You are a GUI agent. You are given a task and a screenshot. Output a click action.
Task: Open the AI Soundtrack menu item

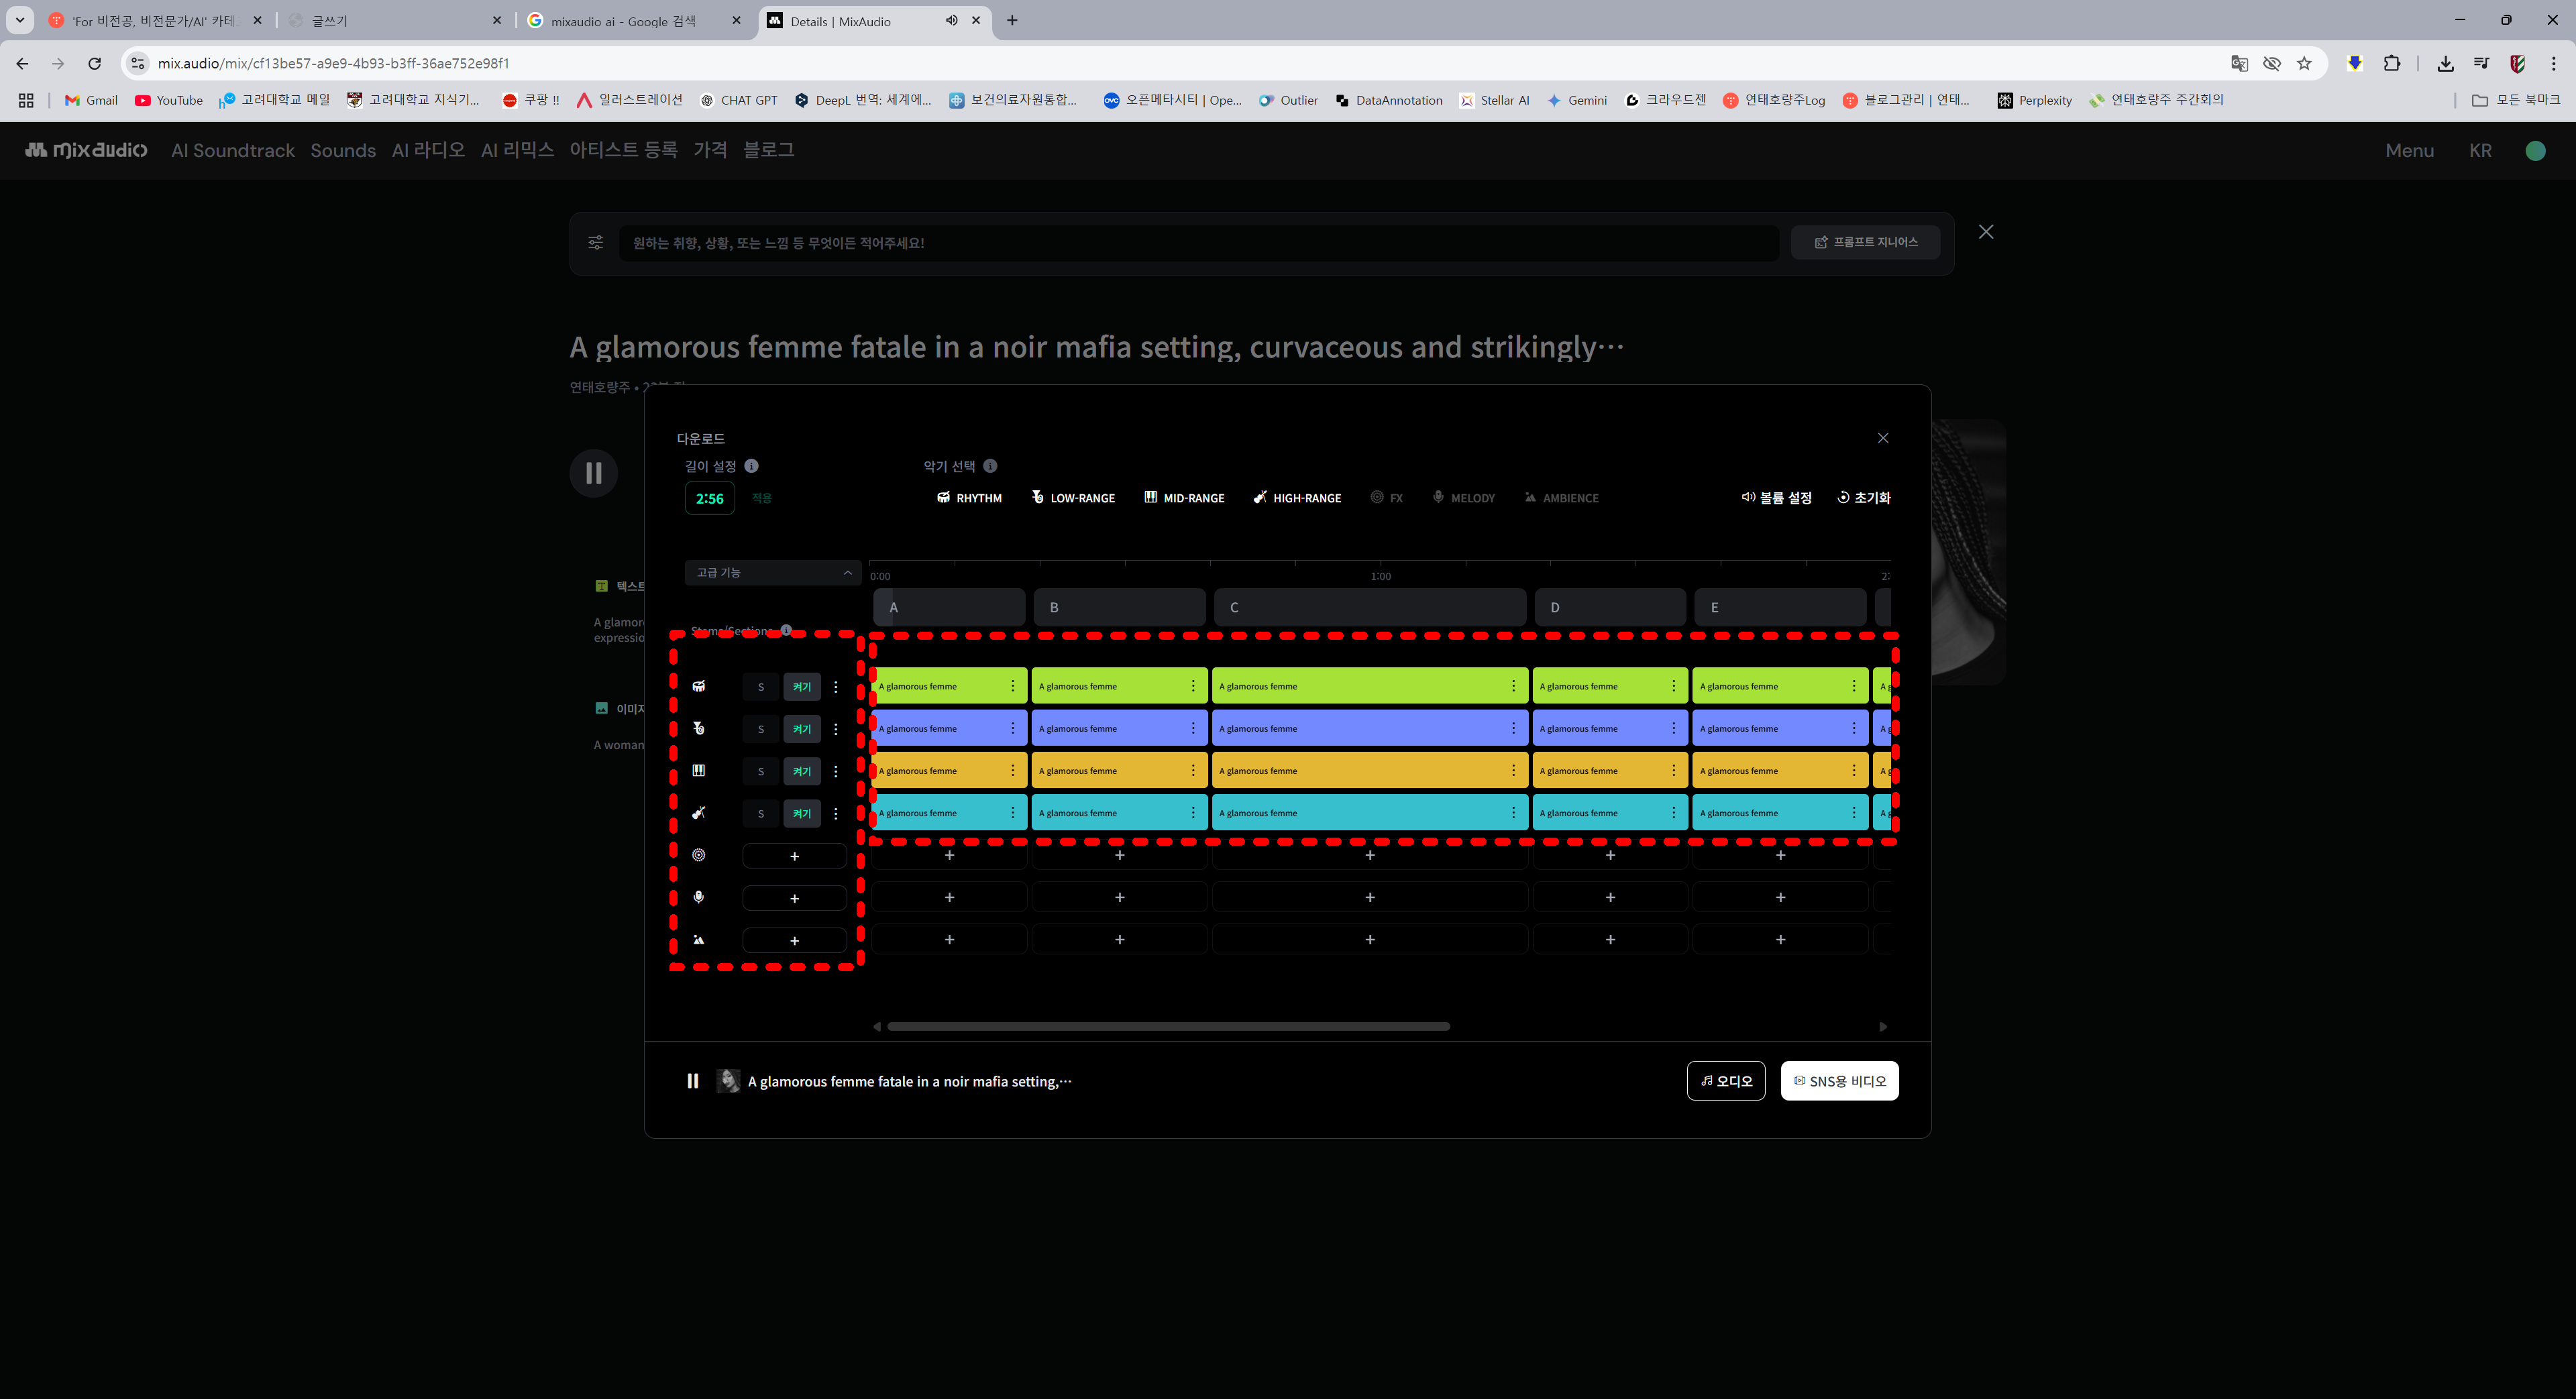coord(233,151)
